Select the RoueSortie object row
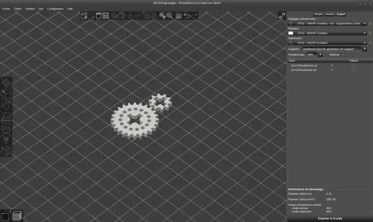 [330, 70]
